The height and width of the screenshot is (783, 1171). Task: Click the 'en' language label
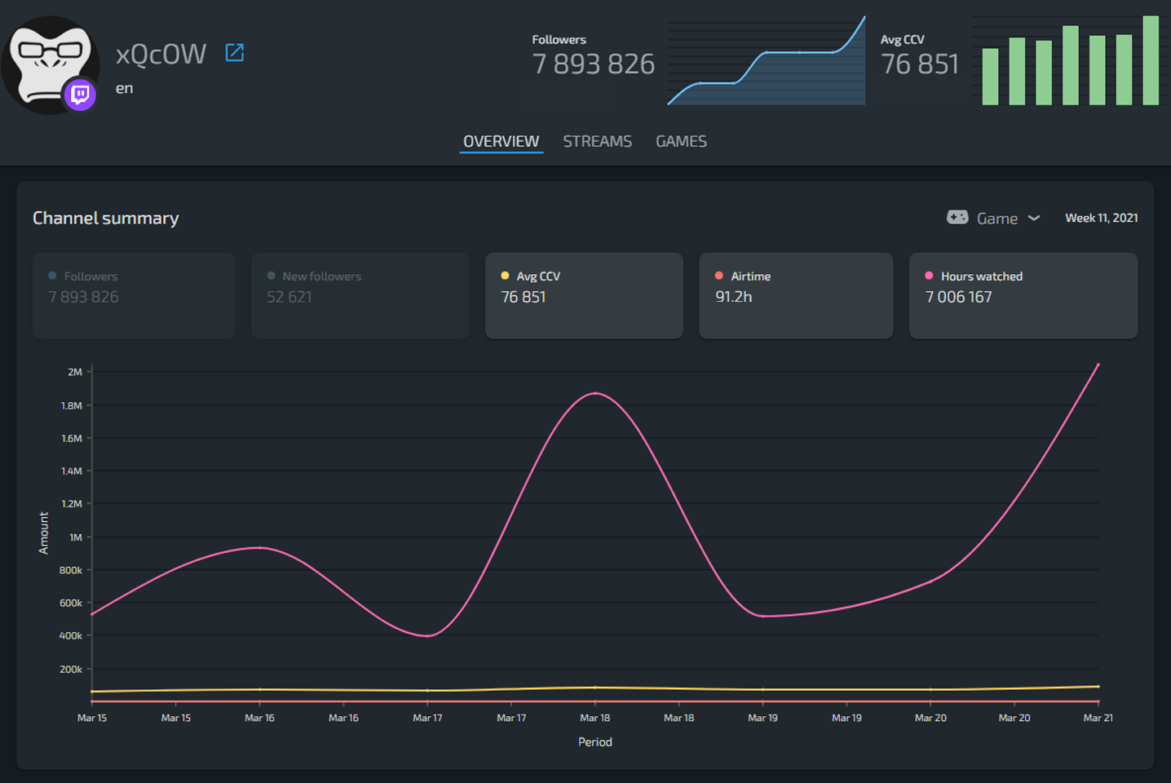point(124,88)
